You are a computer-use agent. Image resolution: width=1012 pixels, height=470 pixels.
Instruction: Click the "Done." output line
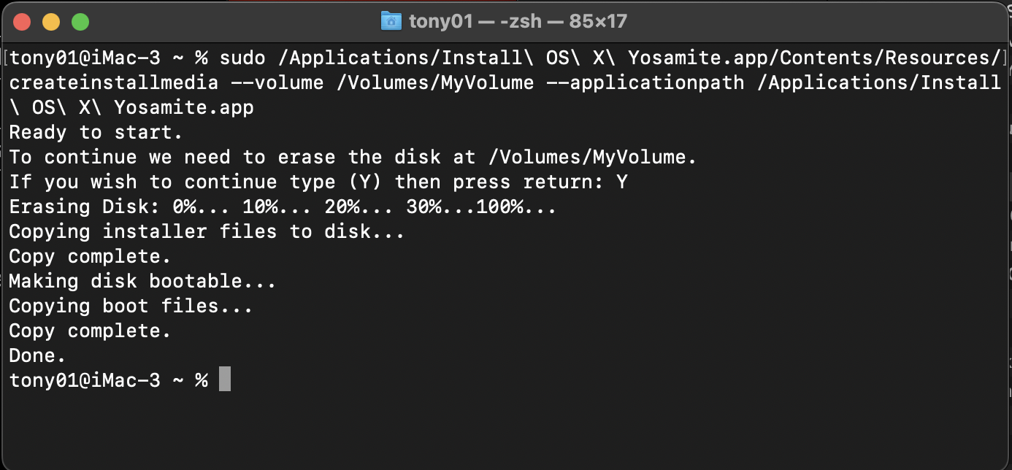(x=37, y=355)
